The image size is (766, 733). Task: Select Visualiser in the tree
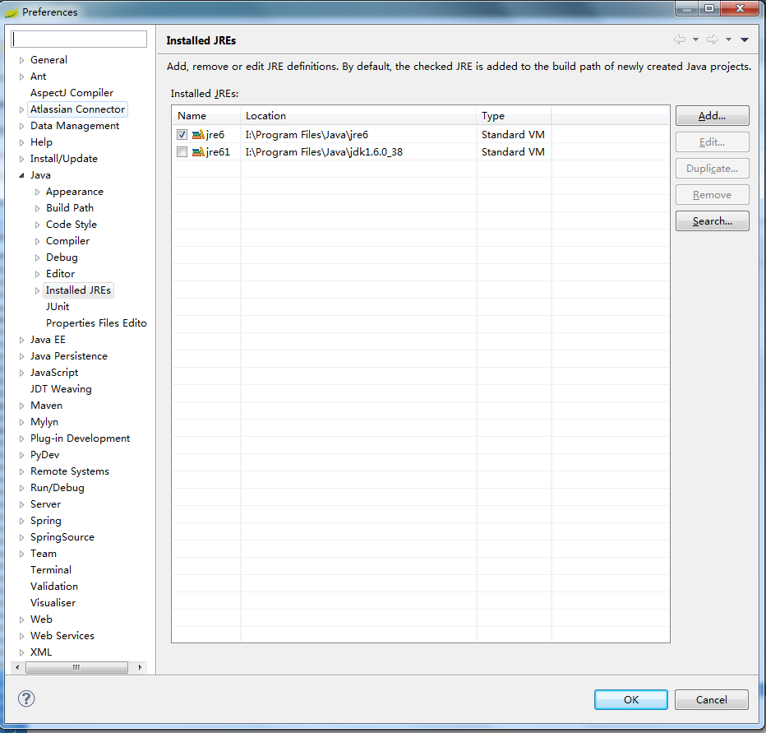[x=53, y=603]
